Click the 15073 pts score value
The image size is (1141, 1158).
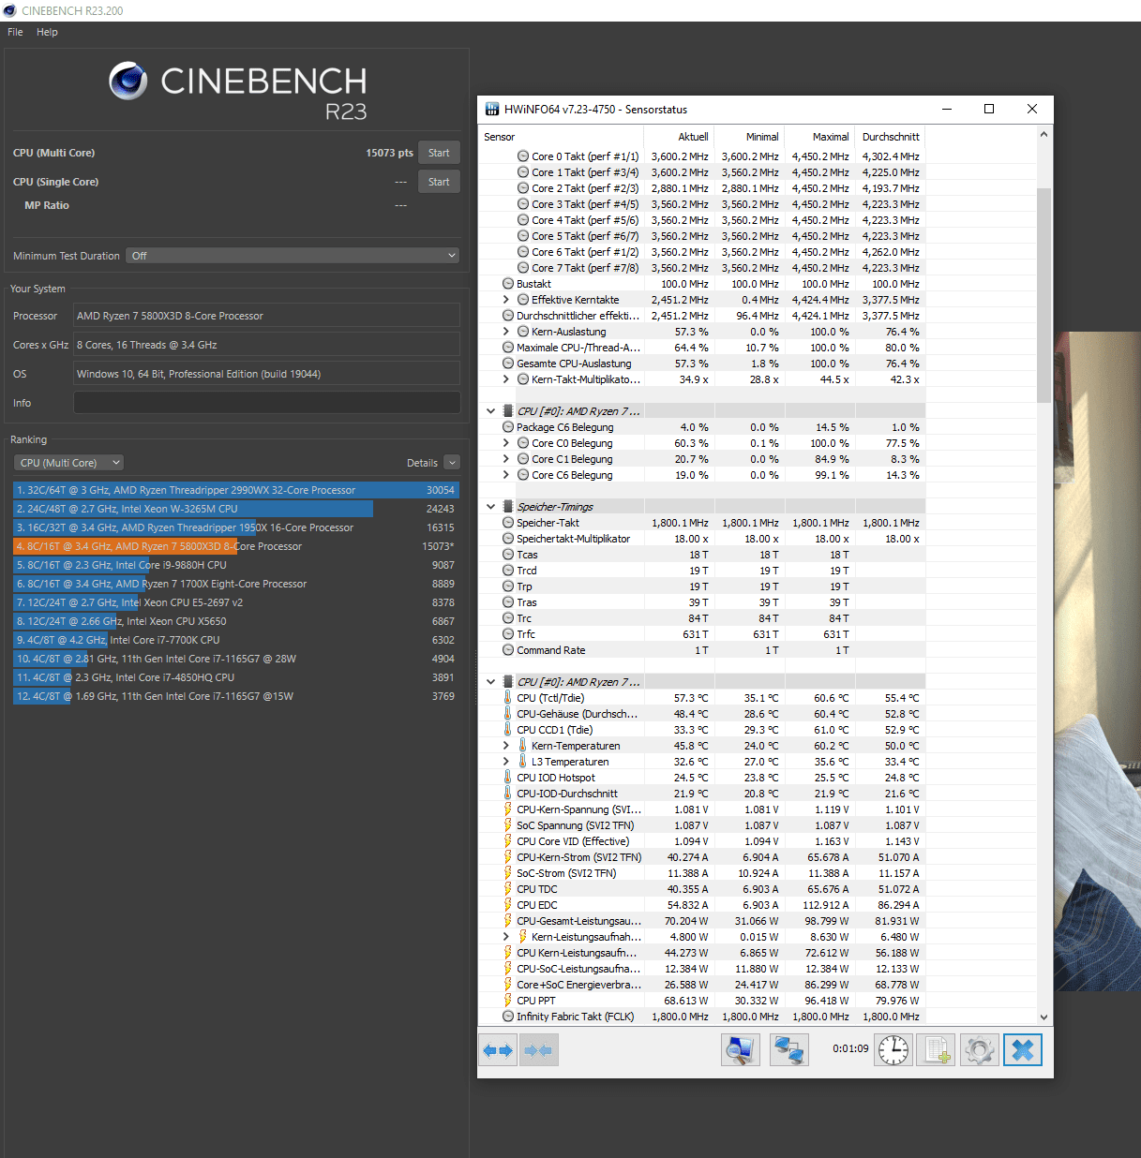pos(389,153)
